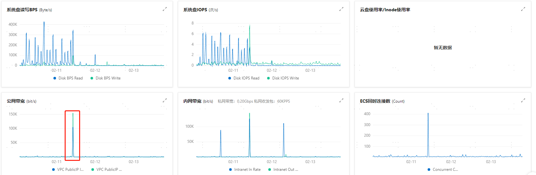Click the 公网带宽 chart title
Viewport: 536px width, 175px height.
[16, 101]
